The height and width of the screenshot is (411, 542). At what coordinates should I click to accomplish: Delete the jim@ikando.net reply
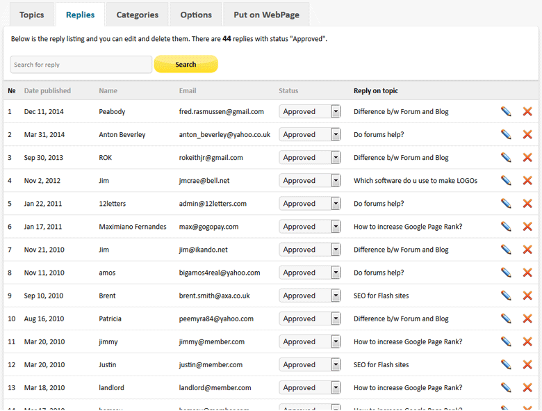click(527, 250)
